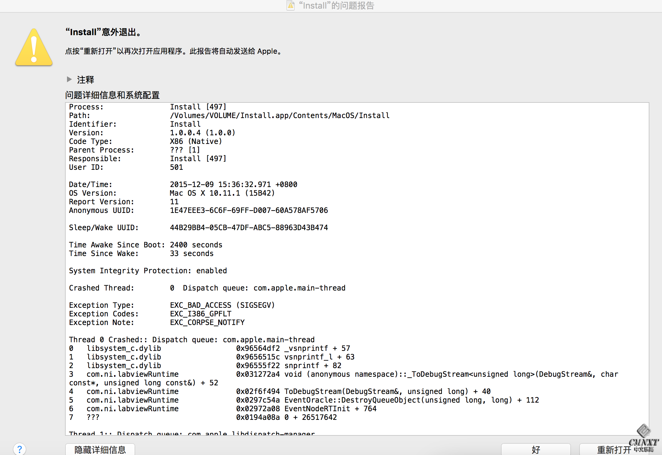Click the Exception Type EXC_BAD_ACCESS (SIGSEGV) text
Screen dimensions: 662x455
[222, 305]
